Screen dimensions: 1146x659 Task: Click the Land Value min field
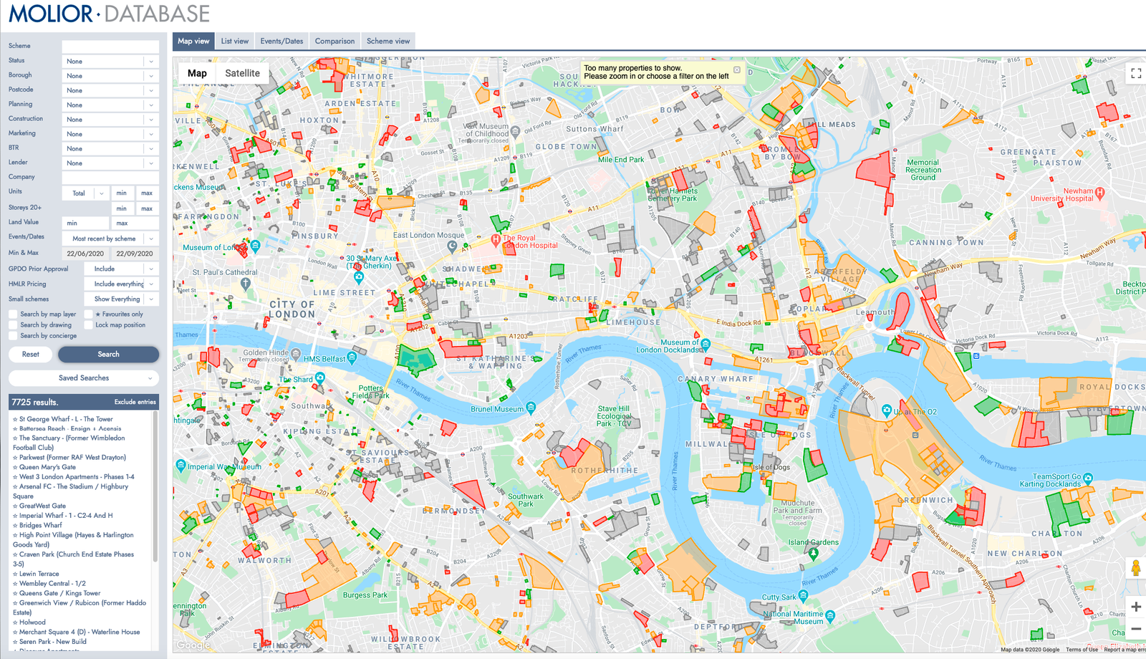[x=86, y=223]
